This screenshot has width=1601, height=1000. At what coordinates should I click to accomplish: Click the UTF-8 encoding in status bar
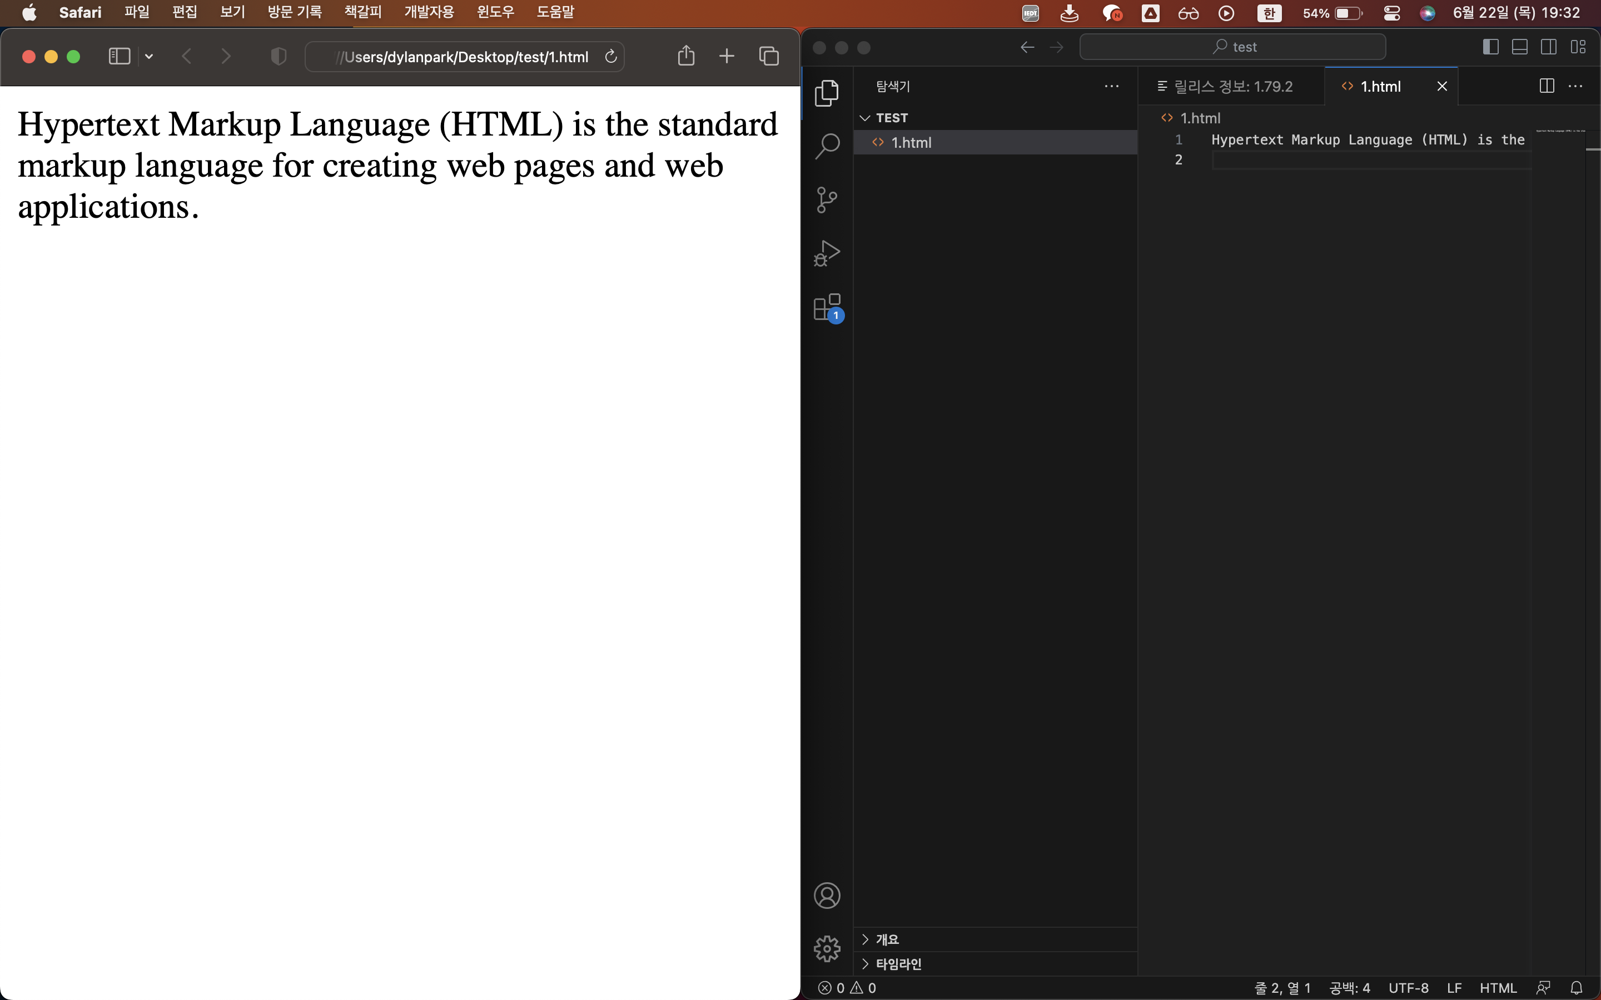coord(1408,987)
